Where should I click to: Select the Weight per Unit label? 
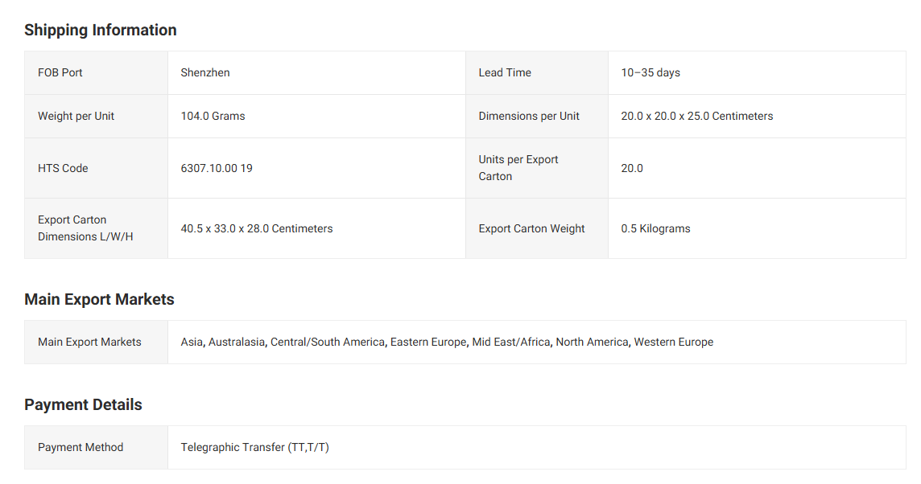coord(76,116)
